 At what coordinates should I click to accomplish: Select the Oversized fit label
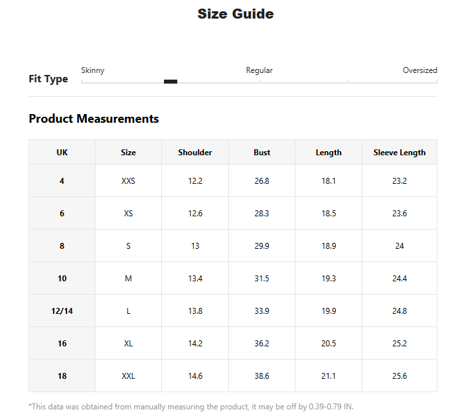tap(420, 70)
